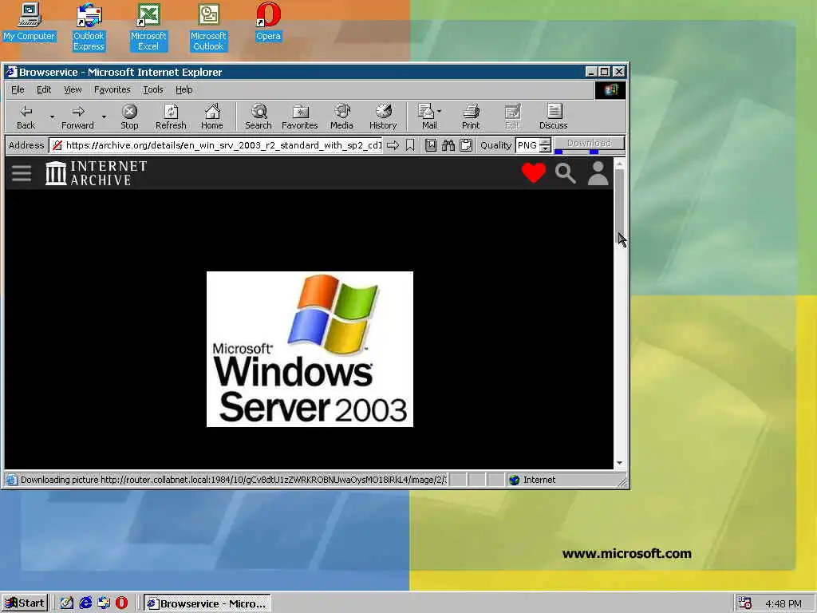Open the File menu

(x=18, y=89)
